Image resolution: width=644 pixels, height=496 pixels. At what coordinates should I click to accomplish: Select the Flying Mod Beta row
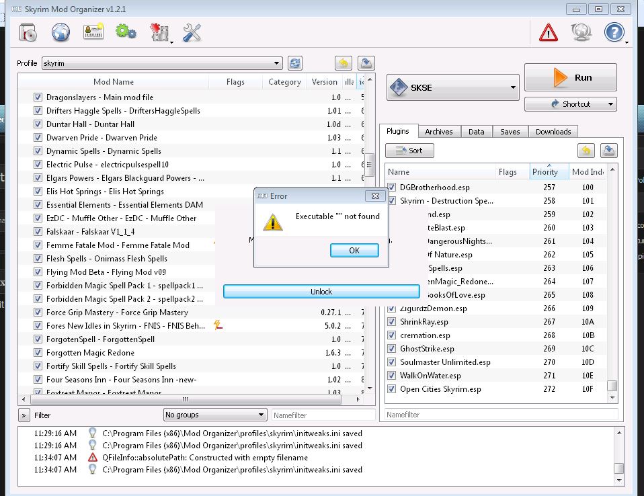(x=191, y=272)
